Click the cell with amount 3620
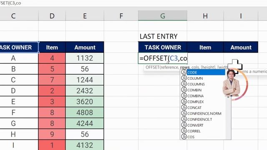This screenshot has height=150, width=267. [x=85, y=102]
